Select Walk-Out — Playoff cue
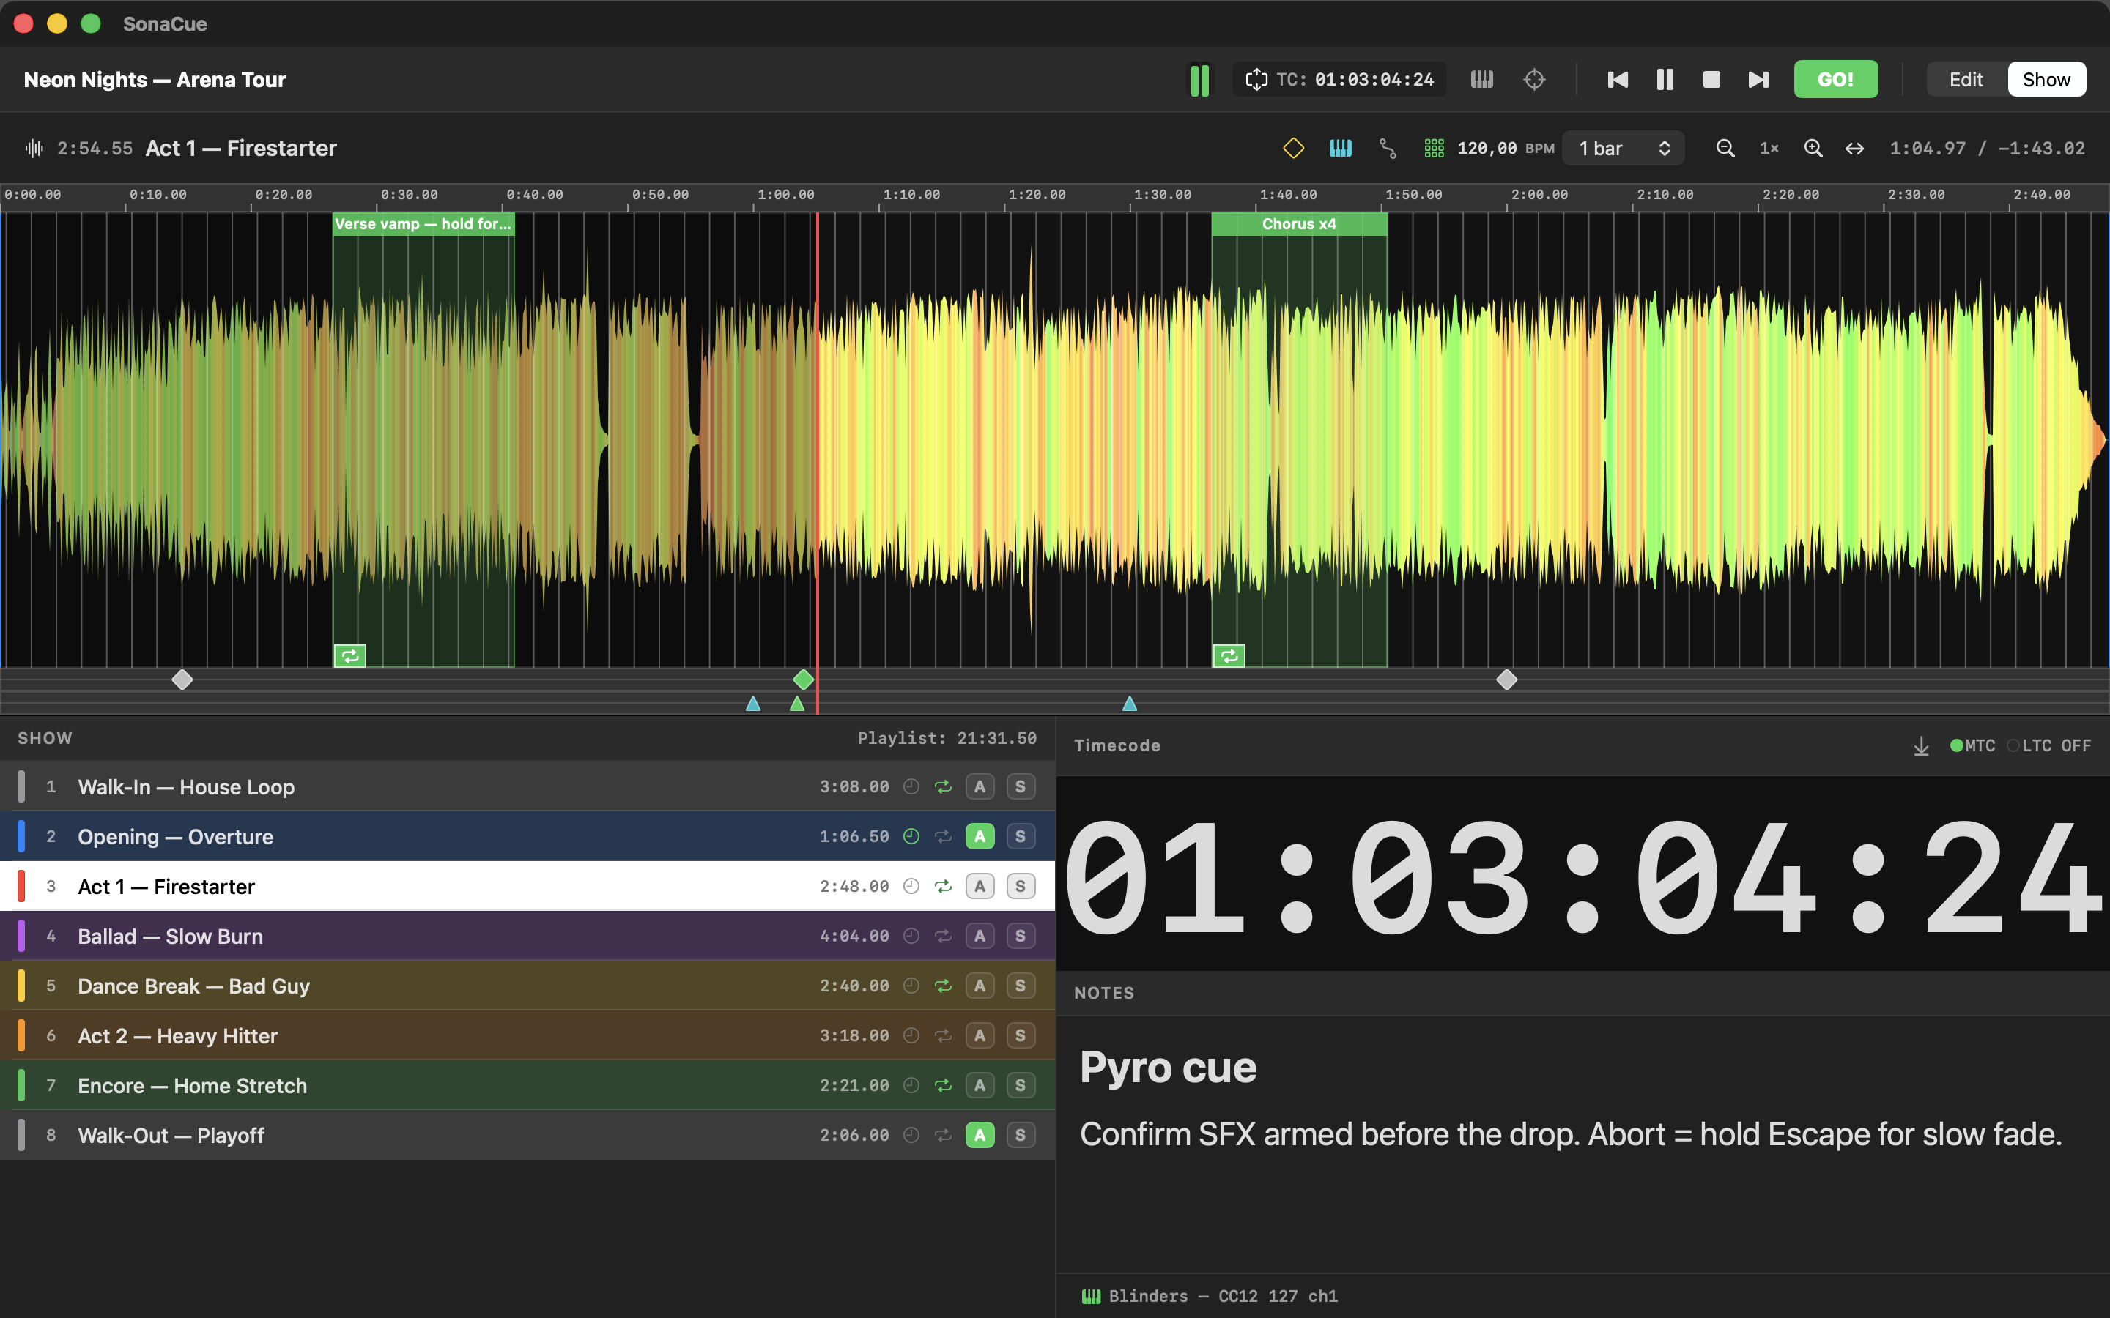Screen dimensions: 2110x1318 coord(527,1134)
